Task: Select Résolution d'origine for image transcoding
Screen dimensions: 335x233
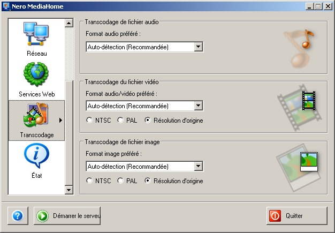Action: click(174, 181)
